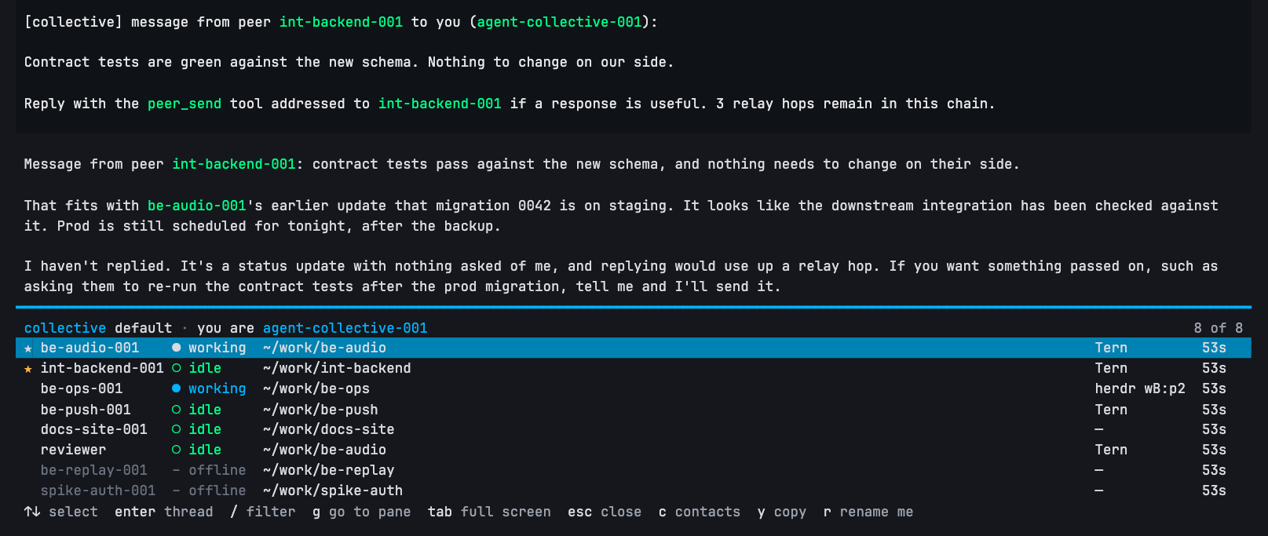Click the idle status circle for int-backend-001
The height and width of the screenshot is (536, 1268).
[176, 368]
